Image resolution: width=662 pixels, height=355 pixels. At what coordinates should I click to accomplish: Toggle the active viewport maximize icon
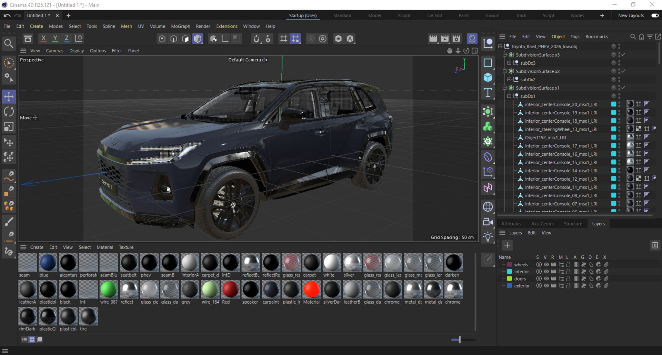475,51
